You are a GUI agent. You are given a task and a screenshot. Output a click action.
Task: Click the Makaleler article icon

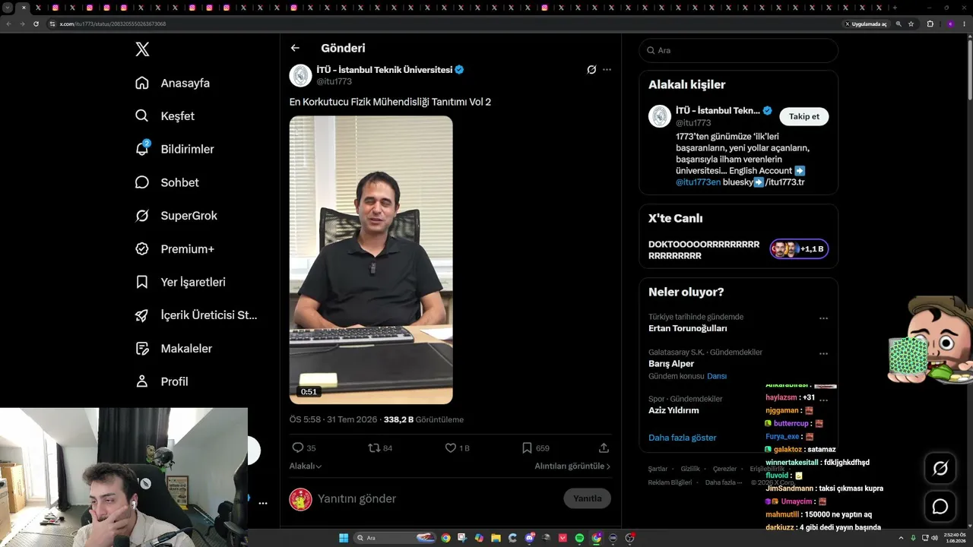(142, 348)
